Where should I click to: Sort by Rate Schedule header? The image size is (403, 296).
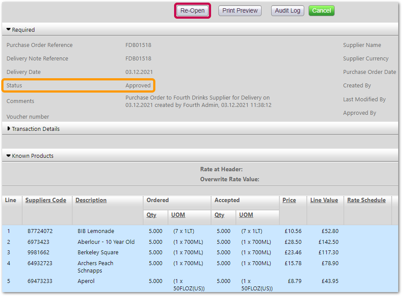click(366, 200)
